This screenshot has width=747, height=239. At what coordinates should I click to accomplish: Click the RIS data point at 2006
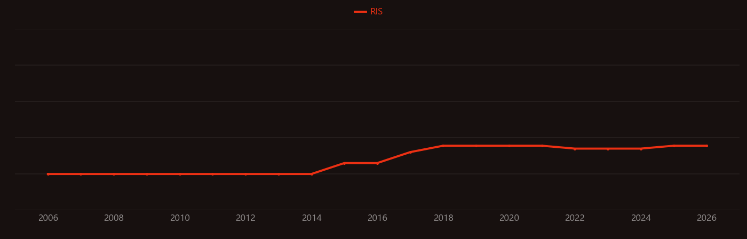(48, 174)
